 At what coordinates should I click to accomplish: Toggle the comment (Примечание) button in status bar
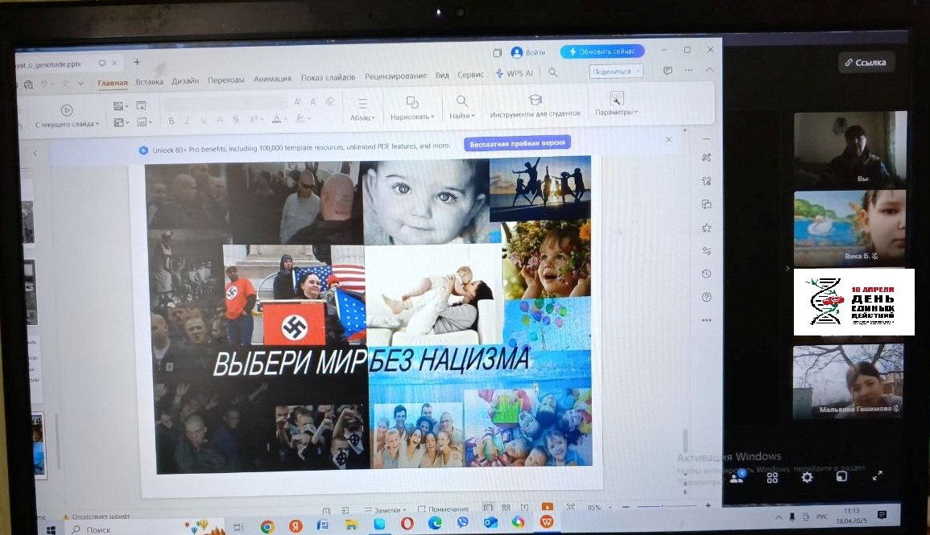pyautogui.click(x=443, y=509)
